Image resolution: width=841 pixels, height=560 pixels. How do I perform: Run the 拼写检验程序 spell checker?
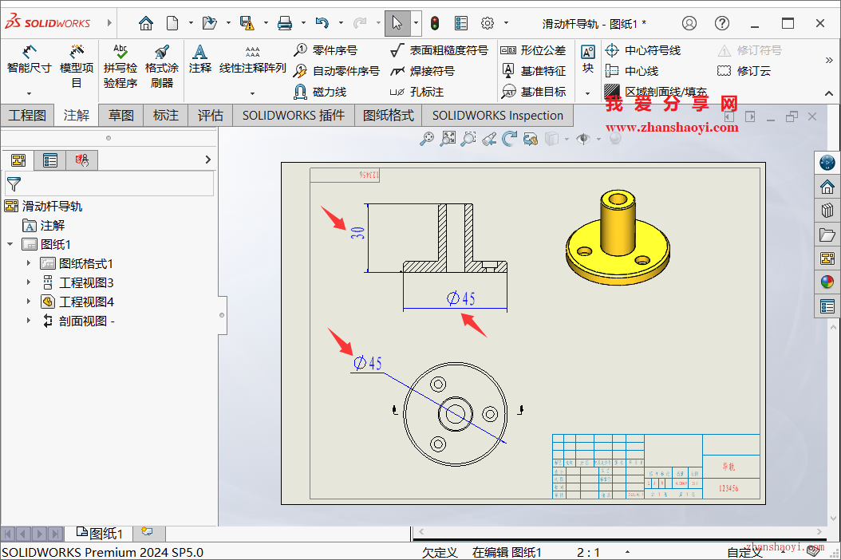(x=120, y=66)
